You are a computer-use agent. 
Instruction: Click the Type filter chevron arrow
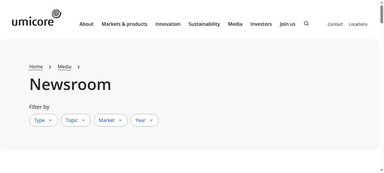50,120
